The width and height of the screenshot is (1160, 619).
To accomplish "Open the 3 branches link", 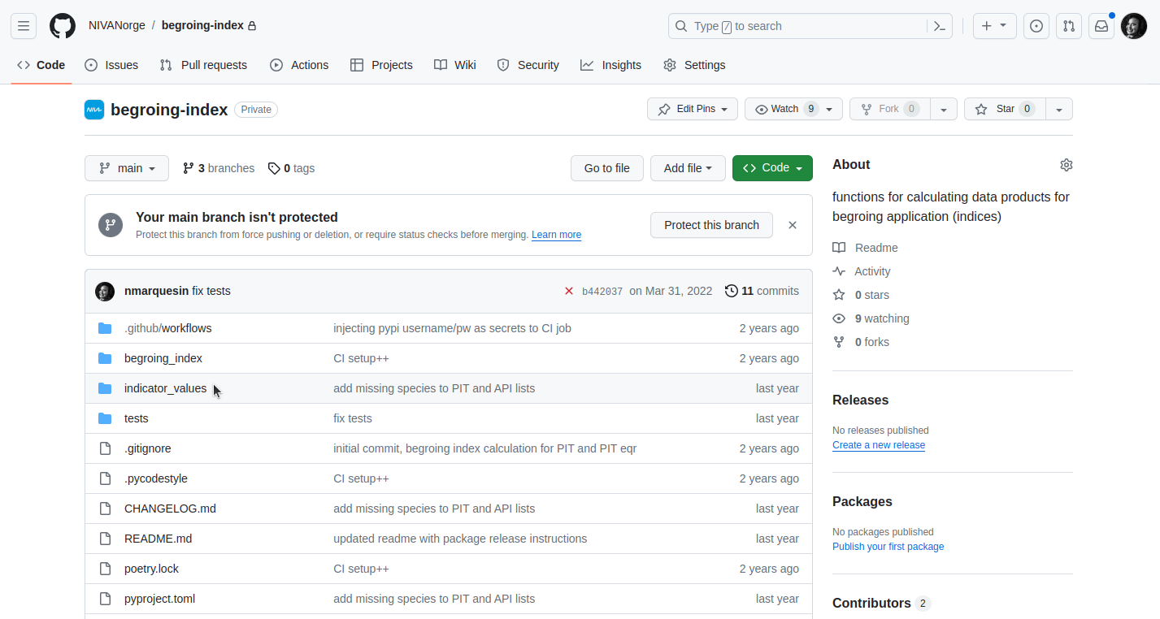I will pyautogui.click(x=219, y=168).
